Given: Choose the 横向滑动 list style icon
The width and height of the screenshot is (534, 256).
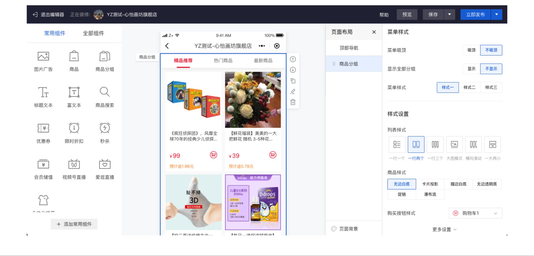Looking at the screenshot, I should [473, 144].
